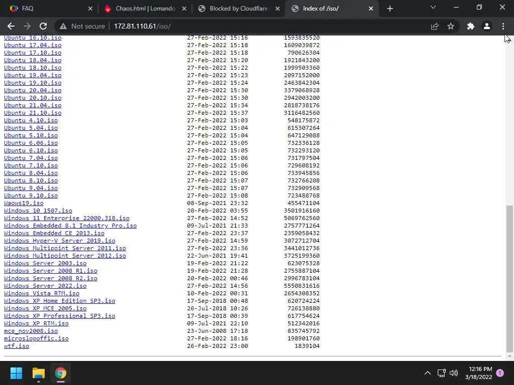Switch to the FAQ tab
This screenshot has width=514, height=385.
pyautogui.click(x=49, y=9)
